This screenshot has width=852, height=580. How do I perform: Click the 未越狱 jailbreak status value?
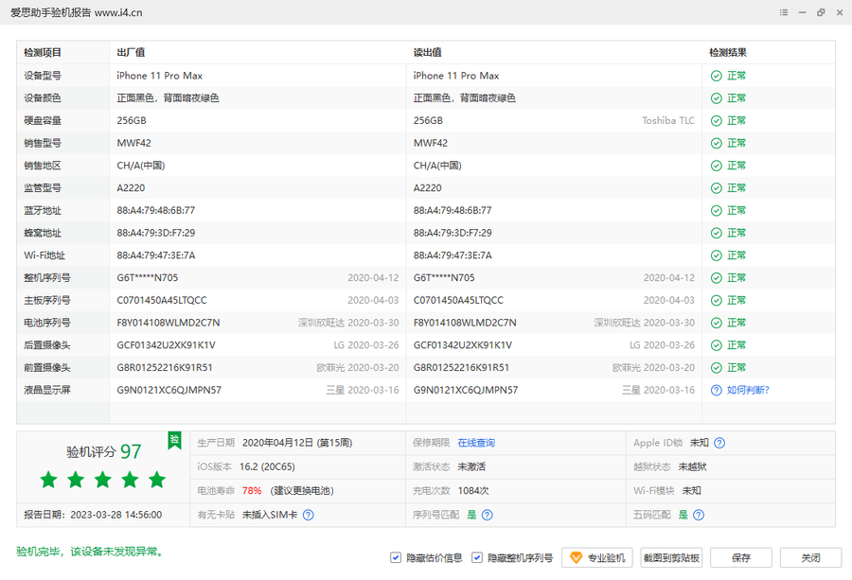692,467
